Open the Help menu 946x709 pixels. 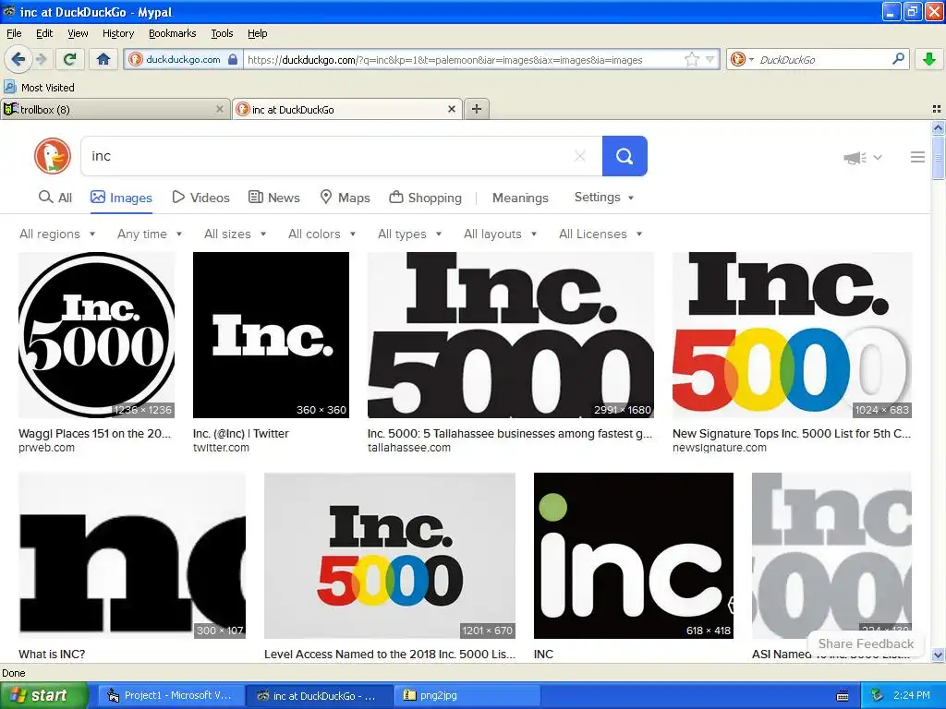pyautogui.click(x=257, y=33)
